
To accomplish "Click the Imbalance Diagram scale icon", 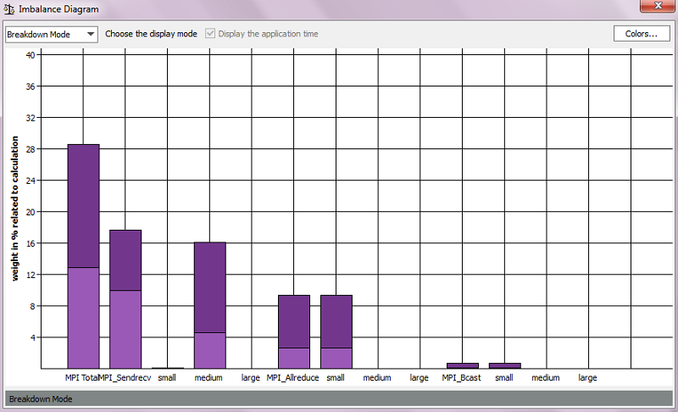I will 9,8.
